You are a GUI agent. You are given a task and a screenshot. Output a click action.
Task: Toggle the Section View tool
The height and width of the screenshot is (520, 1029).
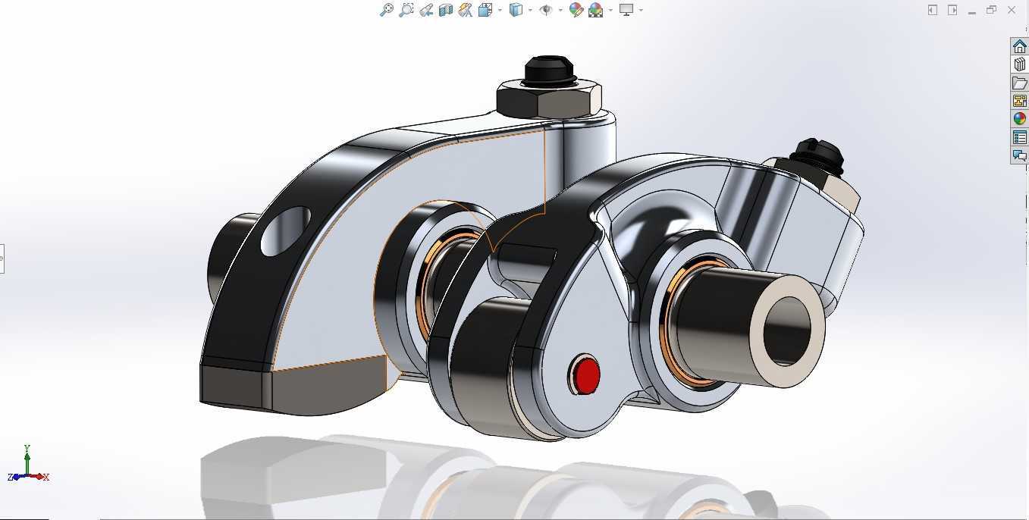pyautogui.click(x=446, y=10)
